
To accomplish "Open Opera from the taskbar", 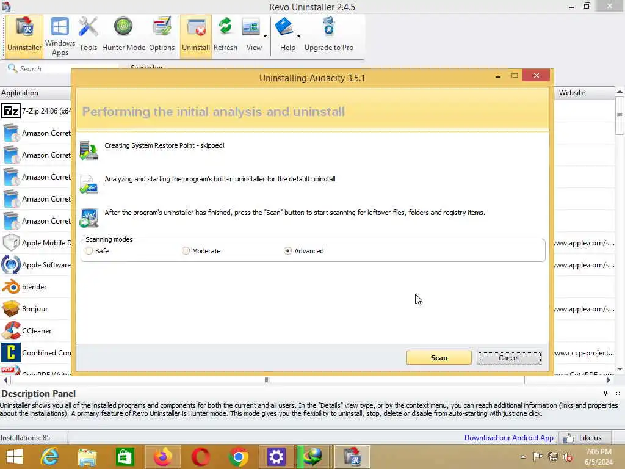I will [200, 457].
